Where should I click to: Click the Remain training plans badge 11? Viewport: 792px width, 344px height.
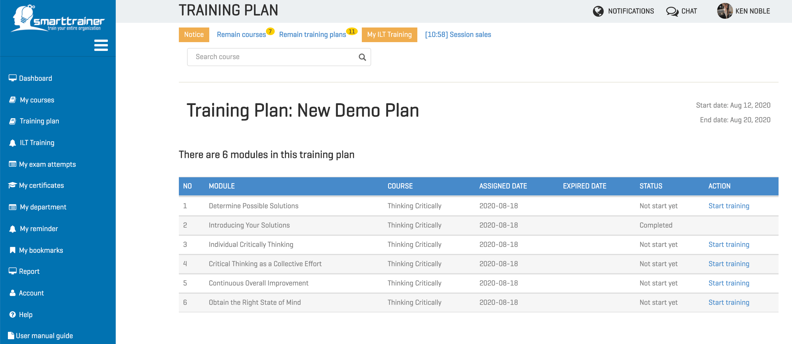pyautogui.click(x=352, y=31)
